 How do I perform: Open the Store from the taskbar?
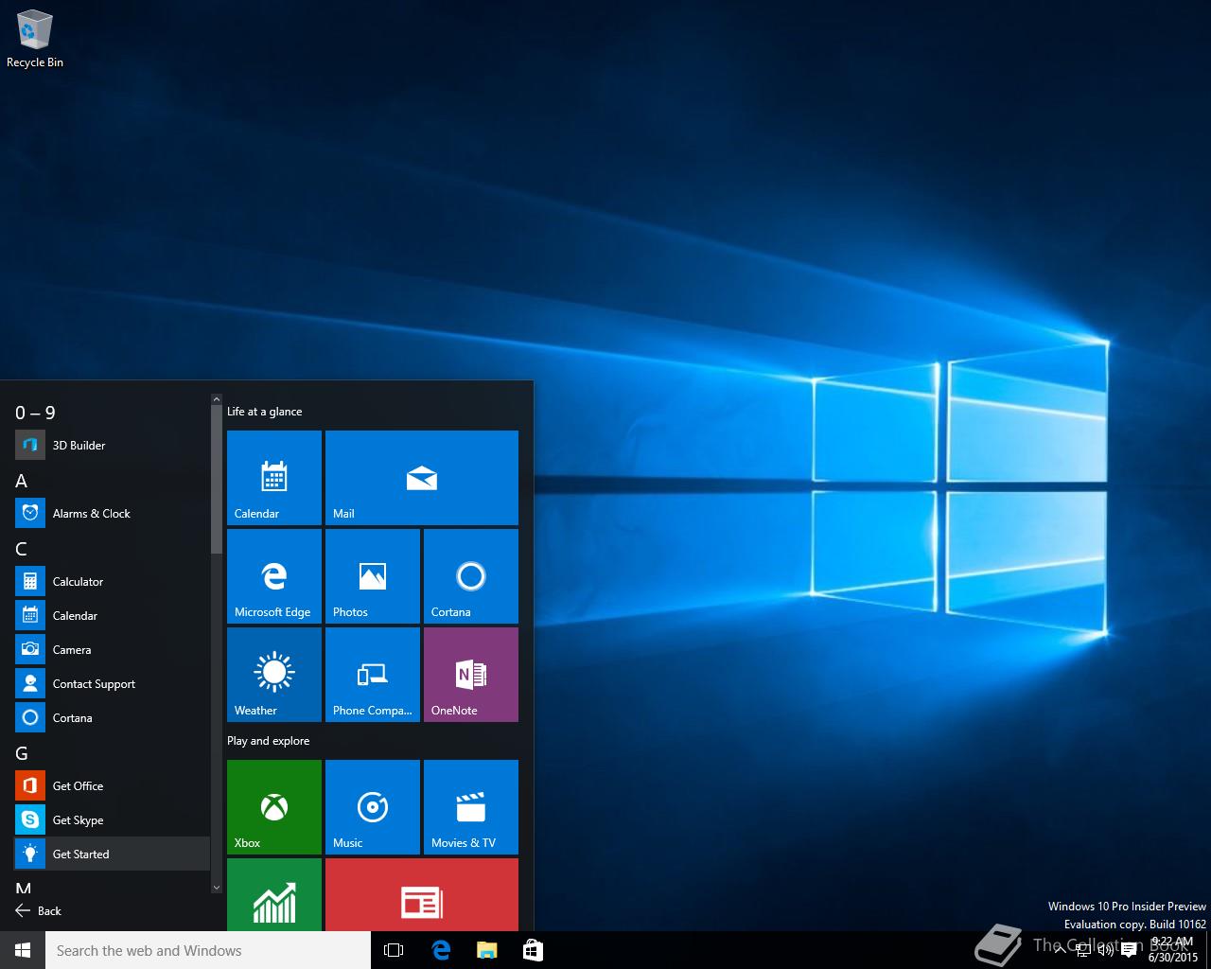point(533,950)
